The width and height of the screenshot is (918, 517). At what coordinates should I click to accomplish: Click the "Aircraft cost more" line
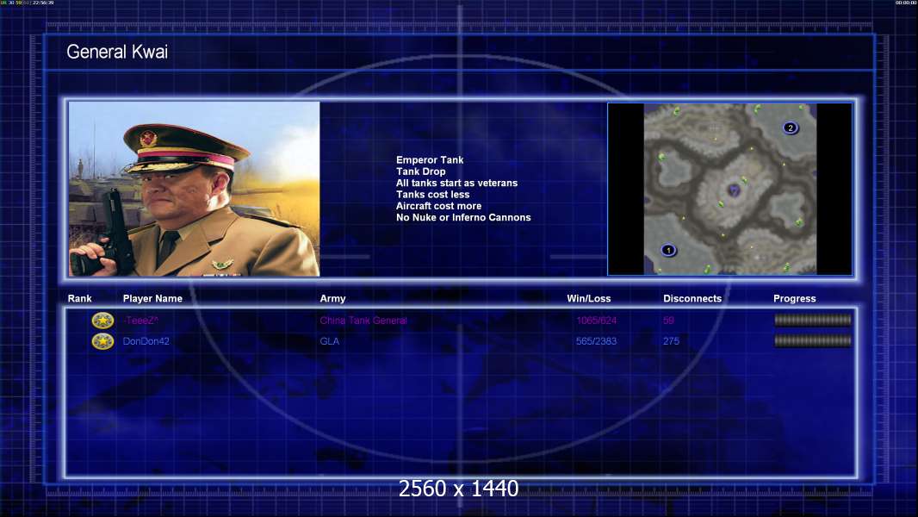point(438,206)
